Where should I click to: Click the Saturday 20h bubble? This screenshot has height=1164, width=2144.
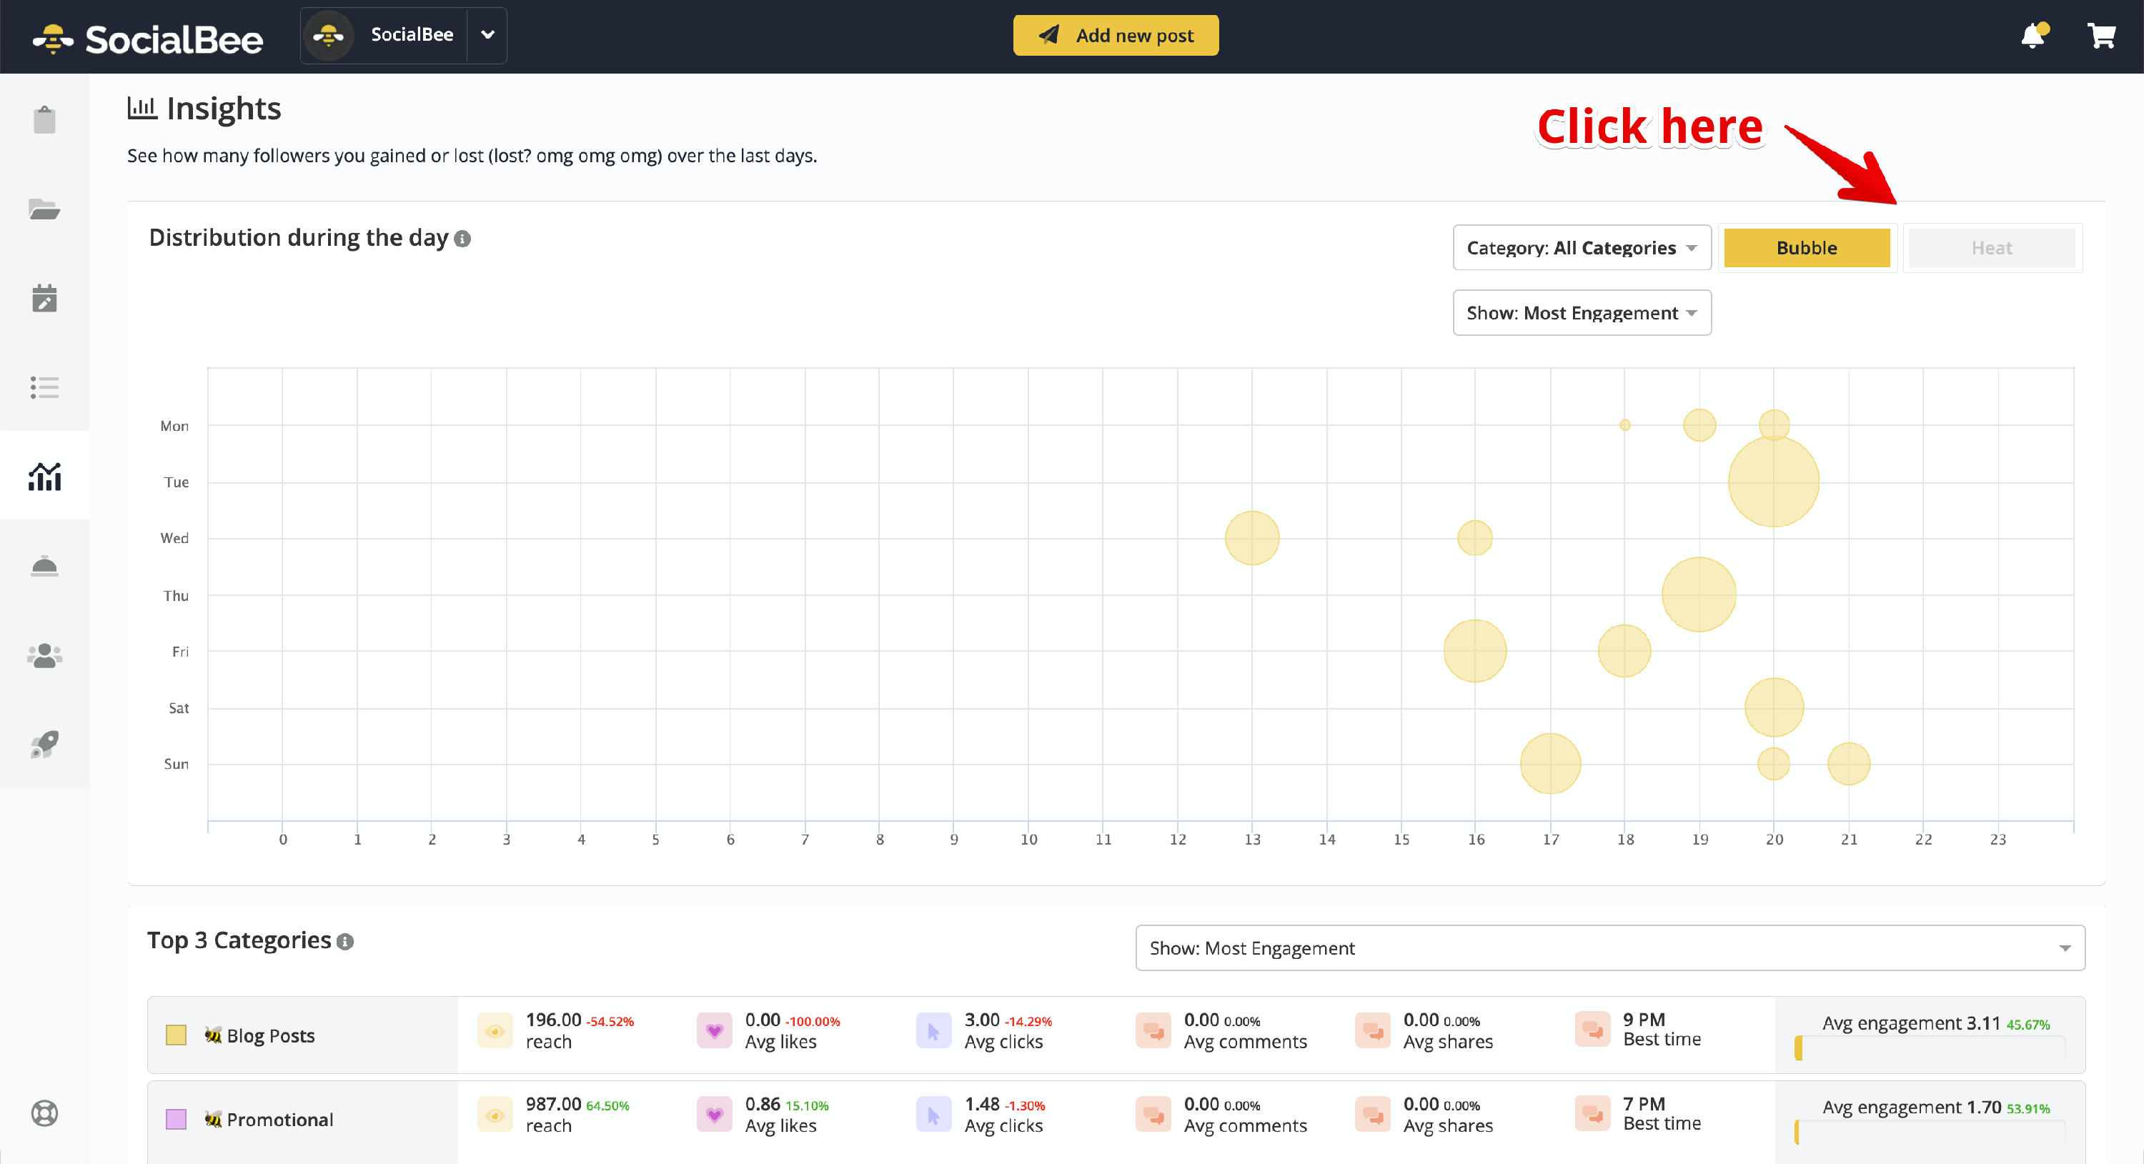coord(1774,707)
